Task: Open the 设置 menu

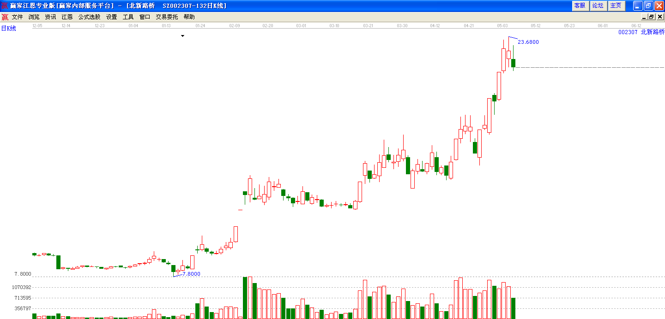Action: 111,17
